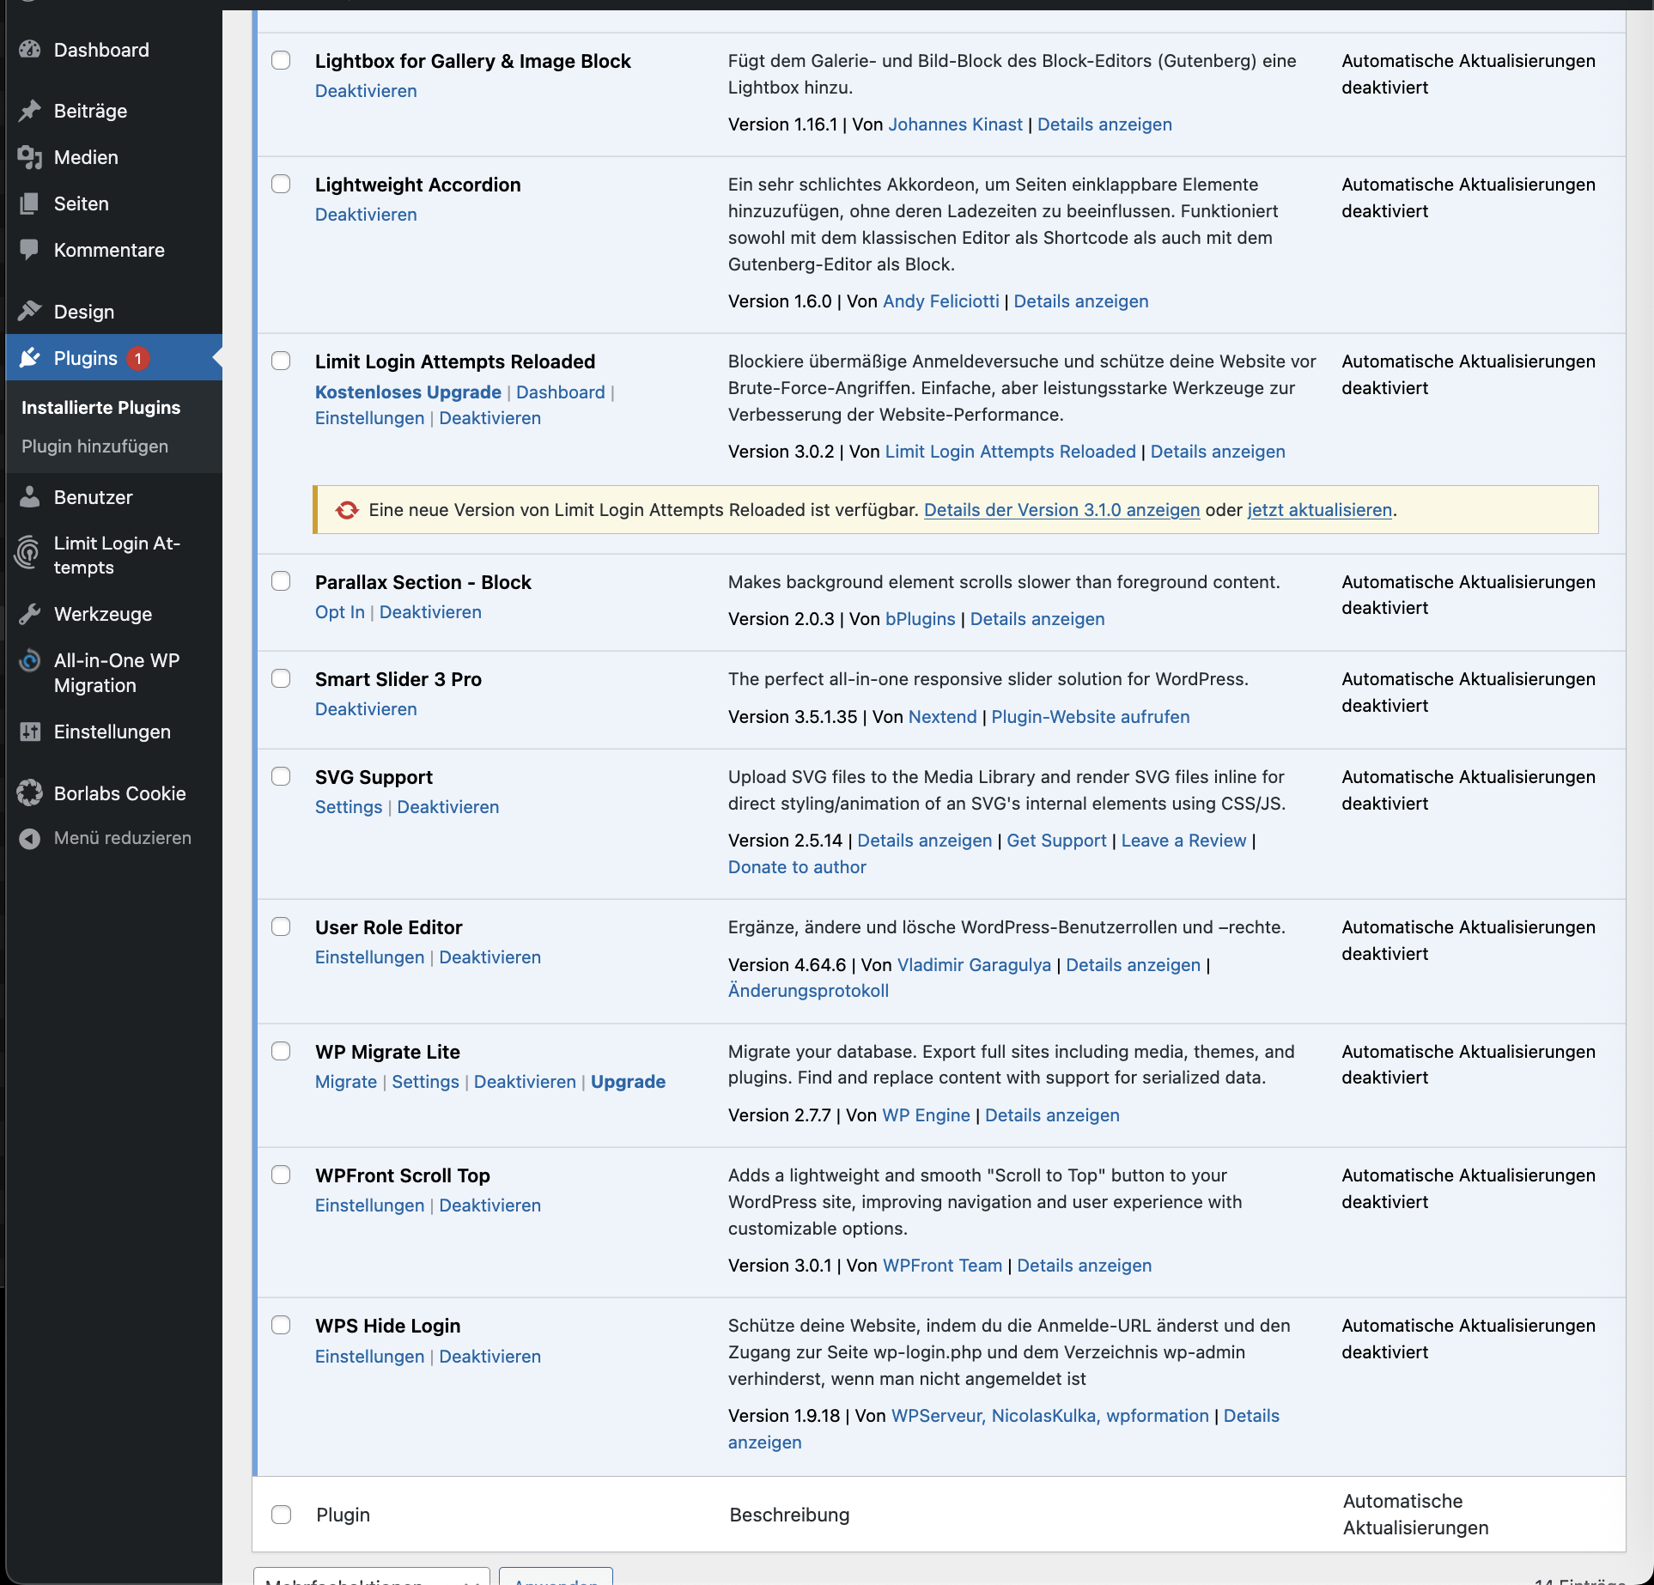Click the Limit Login Attempts fingerprint icon
The width and height of the screenshot is (1654, 1585).
pyautogui.click(x=28, y=552)
